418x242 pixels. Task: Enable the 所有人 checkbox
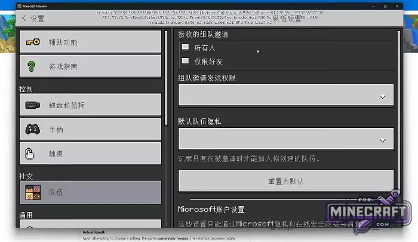[185, 47]
